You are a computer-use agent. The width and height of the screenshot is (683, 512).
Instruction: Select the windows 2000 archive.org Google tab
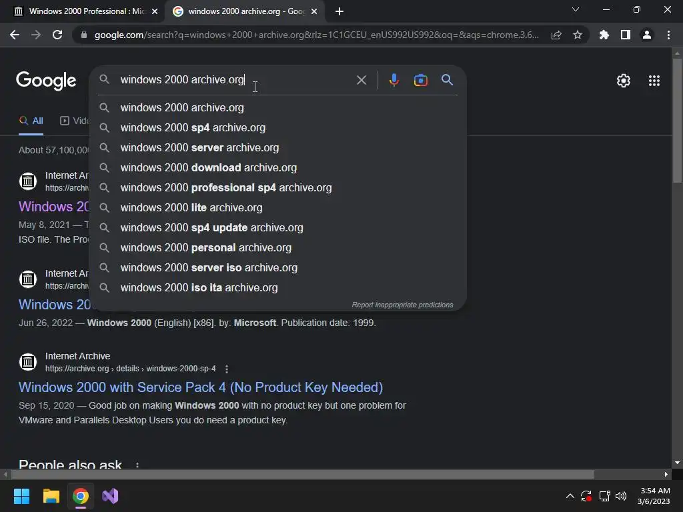tap(245, 11)
